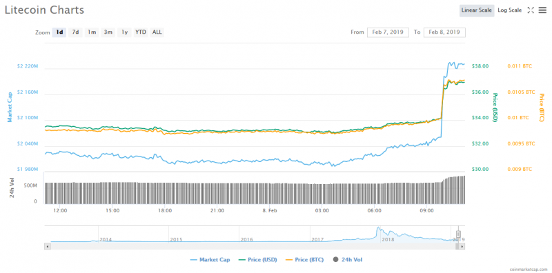Click the 0.01 BTC axis label

click(x=518, y=118)
